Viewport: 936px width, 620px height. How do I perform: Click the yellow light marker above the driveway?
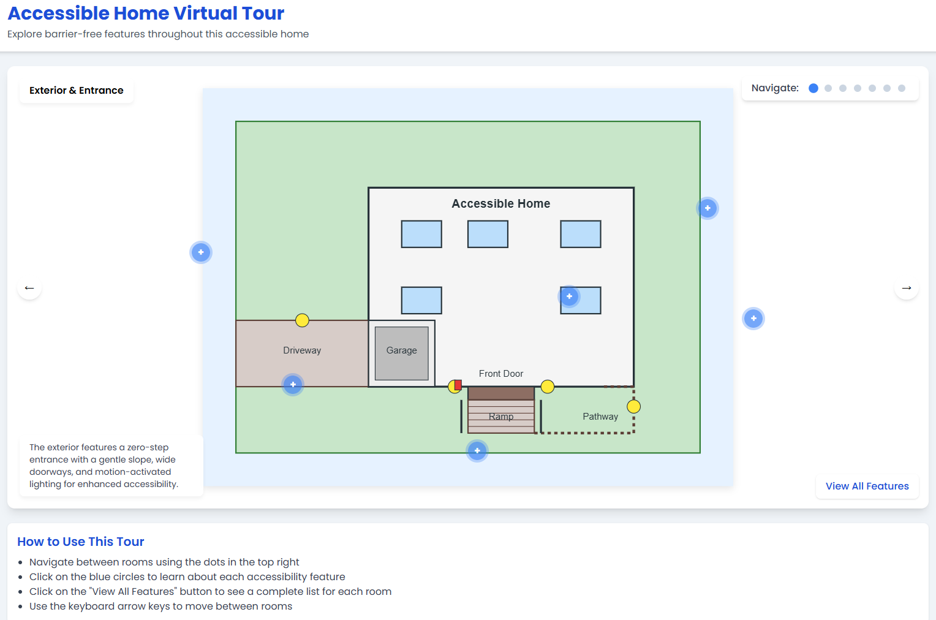coord(302,320)
